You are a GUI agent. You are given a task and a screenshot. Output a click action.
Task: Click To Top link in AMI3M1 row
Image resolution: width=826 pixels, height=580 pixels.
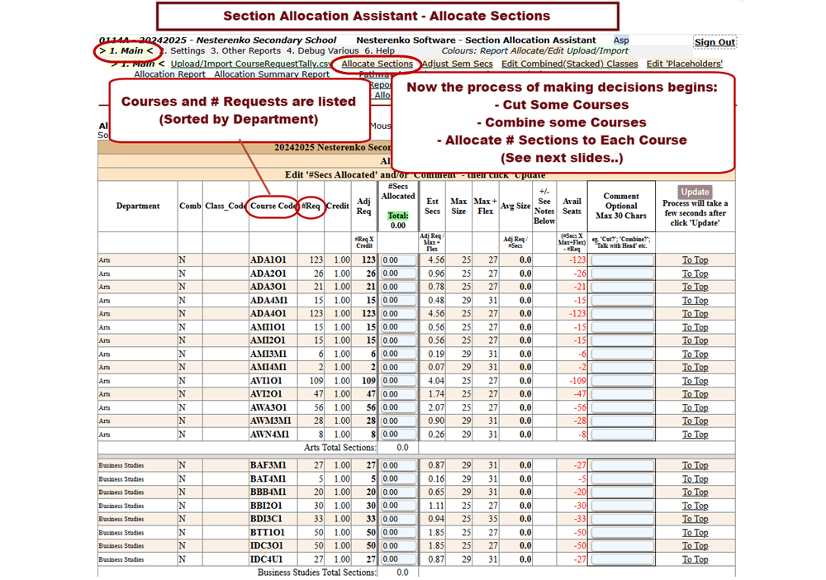point(695,354)
